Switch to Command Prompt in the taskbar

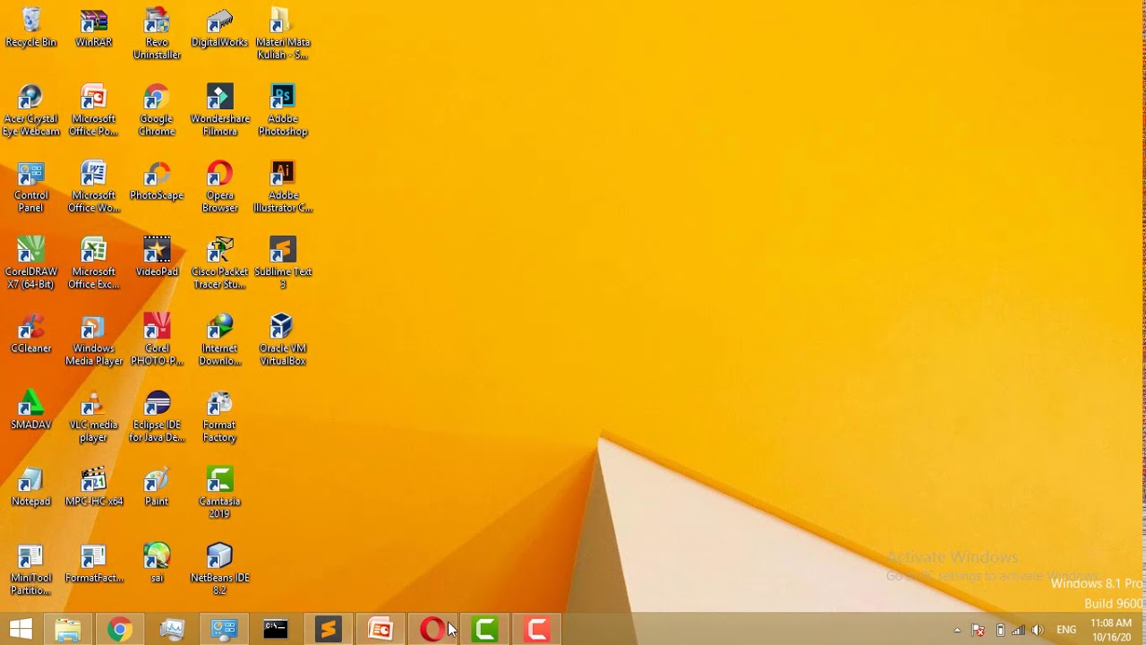click(276, 630)
